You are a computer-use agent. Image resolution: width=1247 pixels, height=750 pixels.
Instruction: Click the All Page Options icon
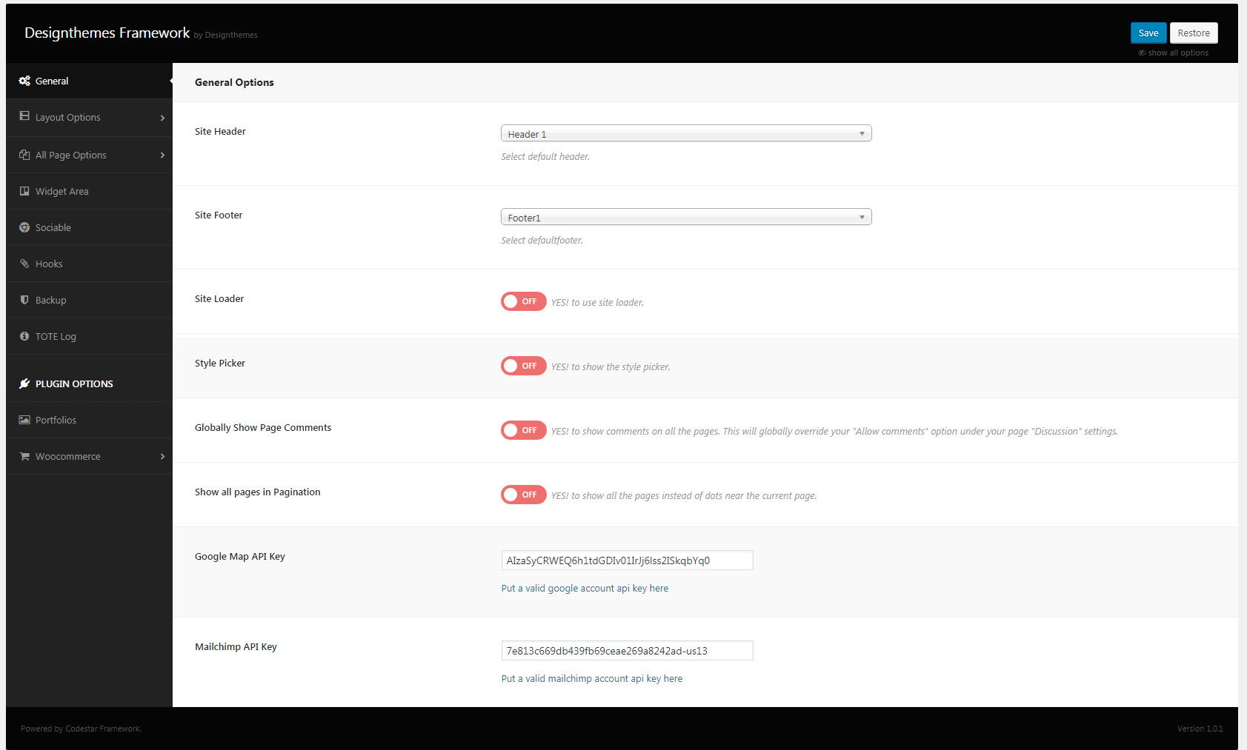coord(24,155)
